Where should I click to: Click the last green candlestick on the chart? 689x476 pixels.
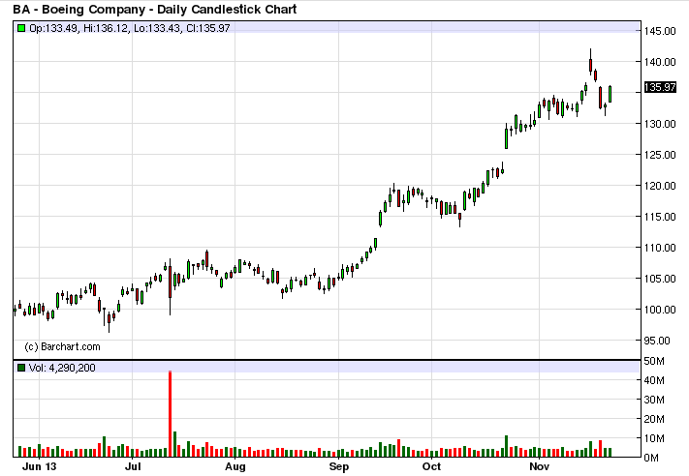pos(610,94)
